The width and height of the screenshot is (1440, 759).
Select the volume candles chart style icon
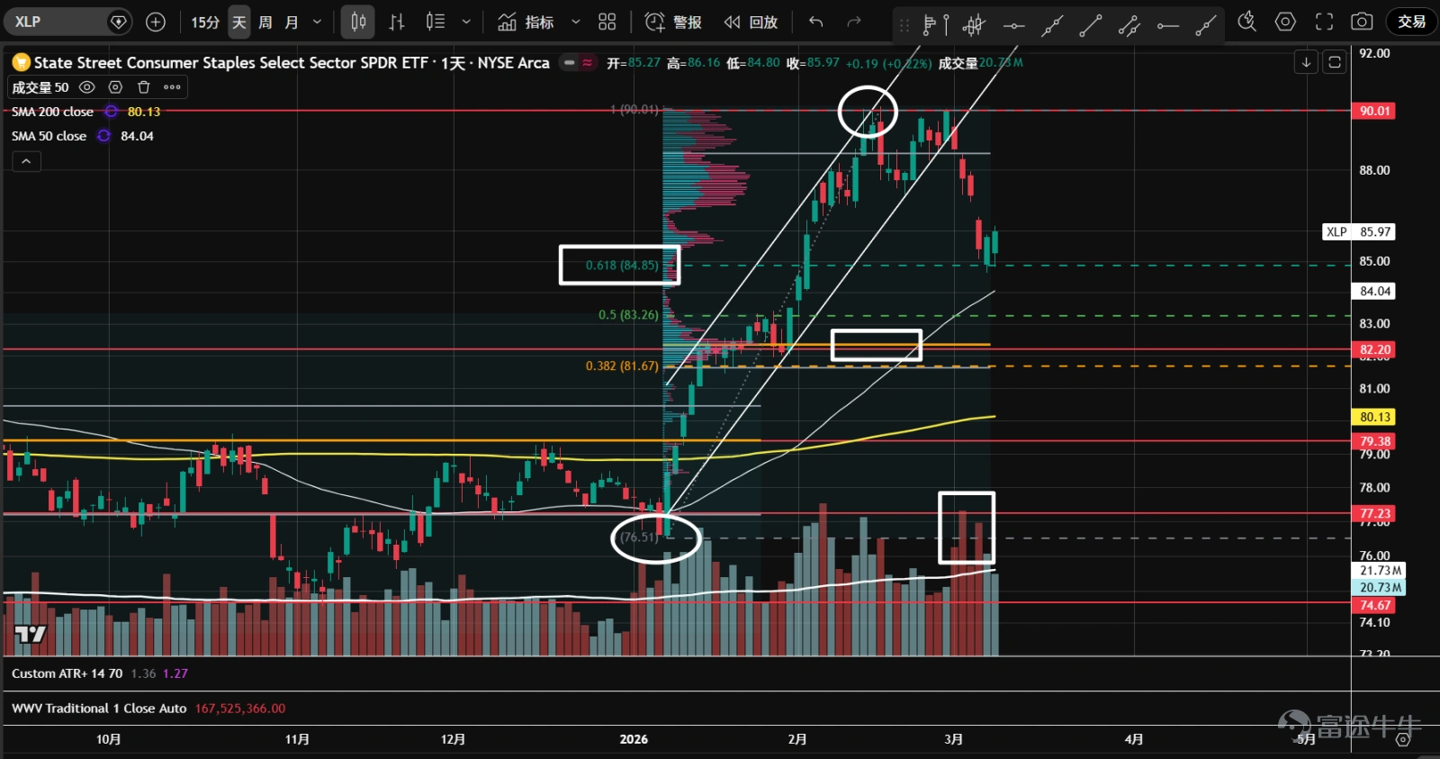pyautogui.click(x=436, y=22)
